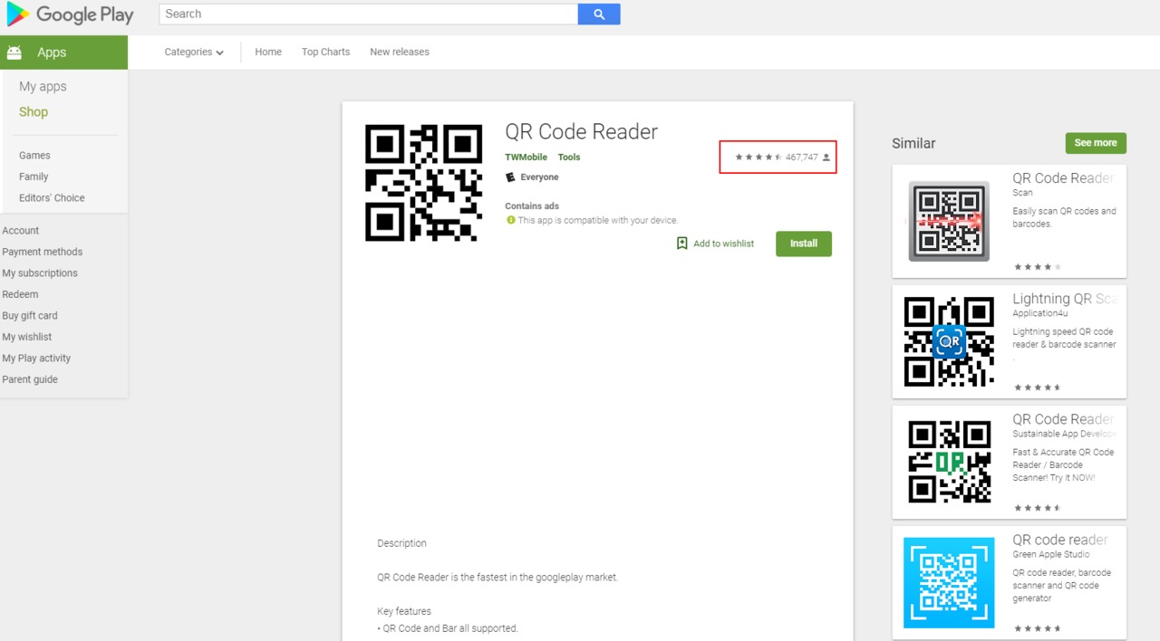Click the star rating on the Scan app card
The height and width of the screenshot is (641, 1160).
(1038, 267)
